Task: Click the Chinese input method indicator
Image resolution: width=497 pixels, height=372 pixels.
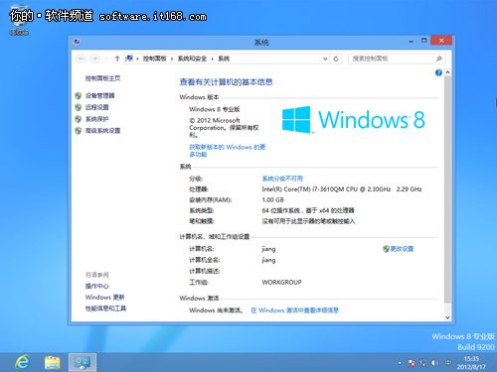Action: click(x=448, y=363)
